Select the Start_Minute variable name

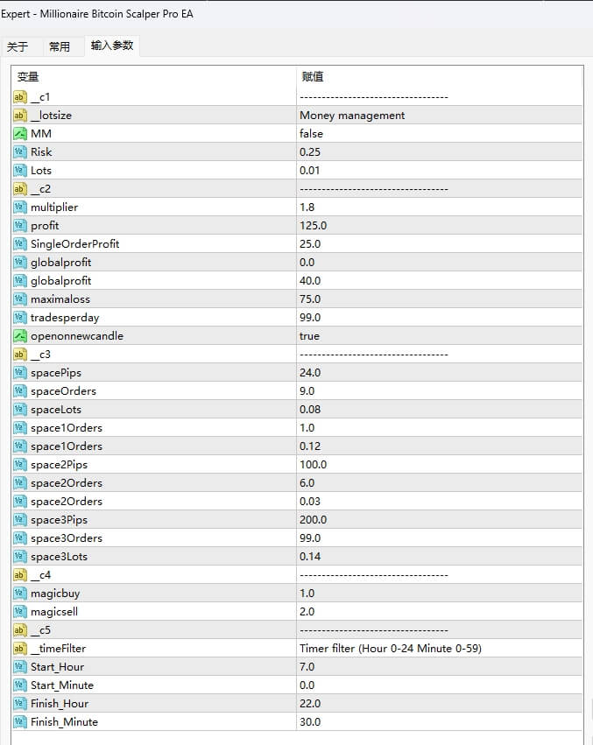pyautogui.click(x=62, y=685)
